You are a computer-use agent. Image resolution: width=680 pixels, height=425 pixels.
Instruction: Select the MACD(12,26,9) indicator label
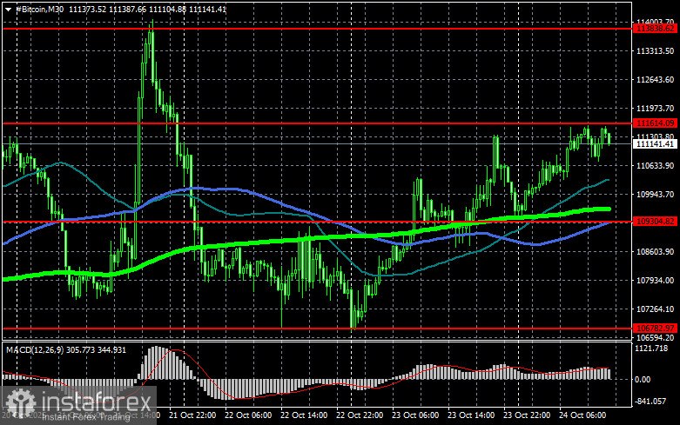pyautogui.click(x=36, y=349)
